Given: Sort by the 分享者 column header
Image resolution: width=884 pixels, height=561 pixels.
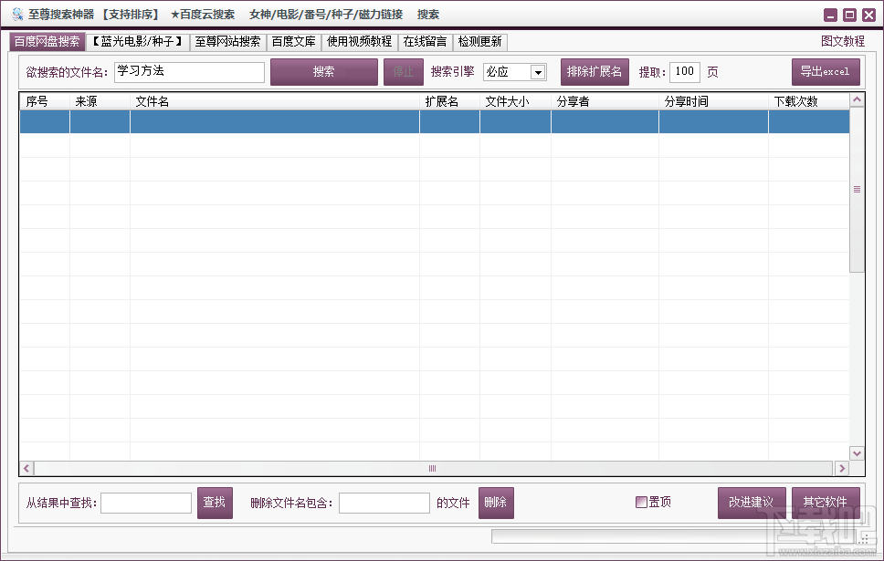Looking at the screenshot, I should point(605,101).
